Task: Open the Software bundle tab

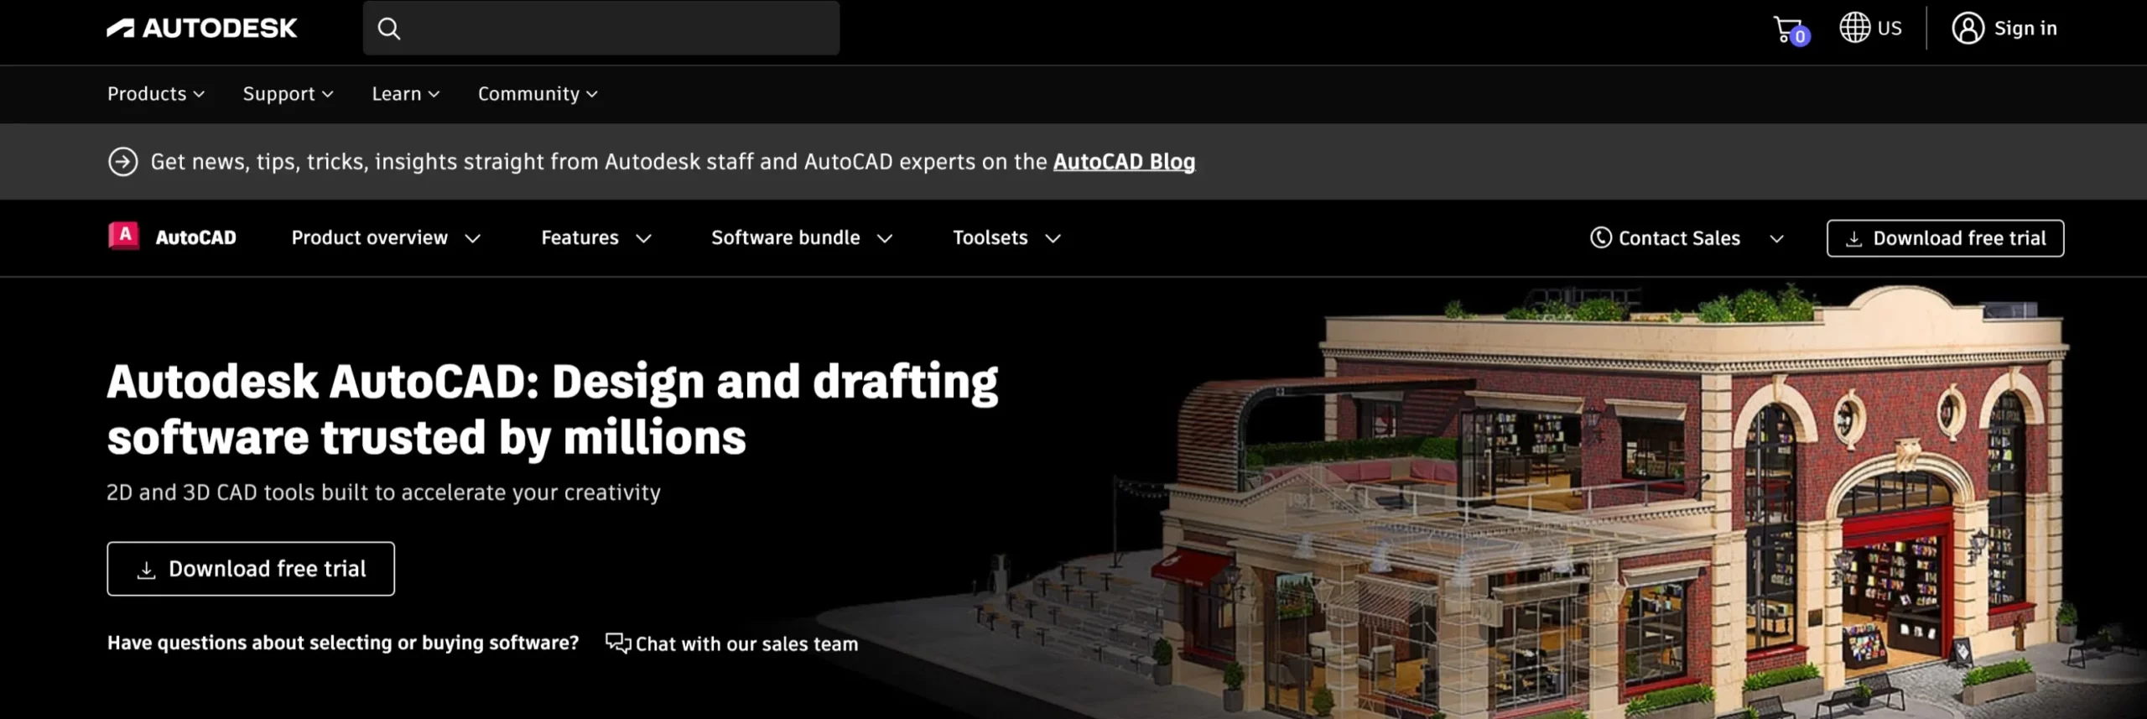Action: tap(786, 238)
